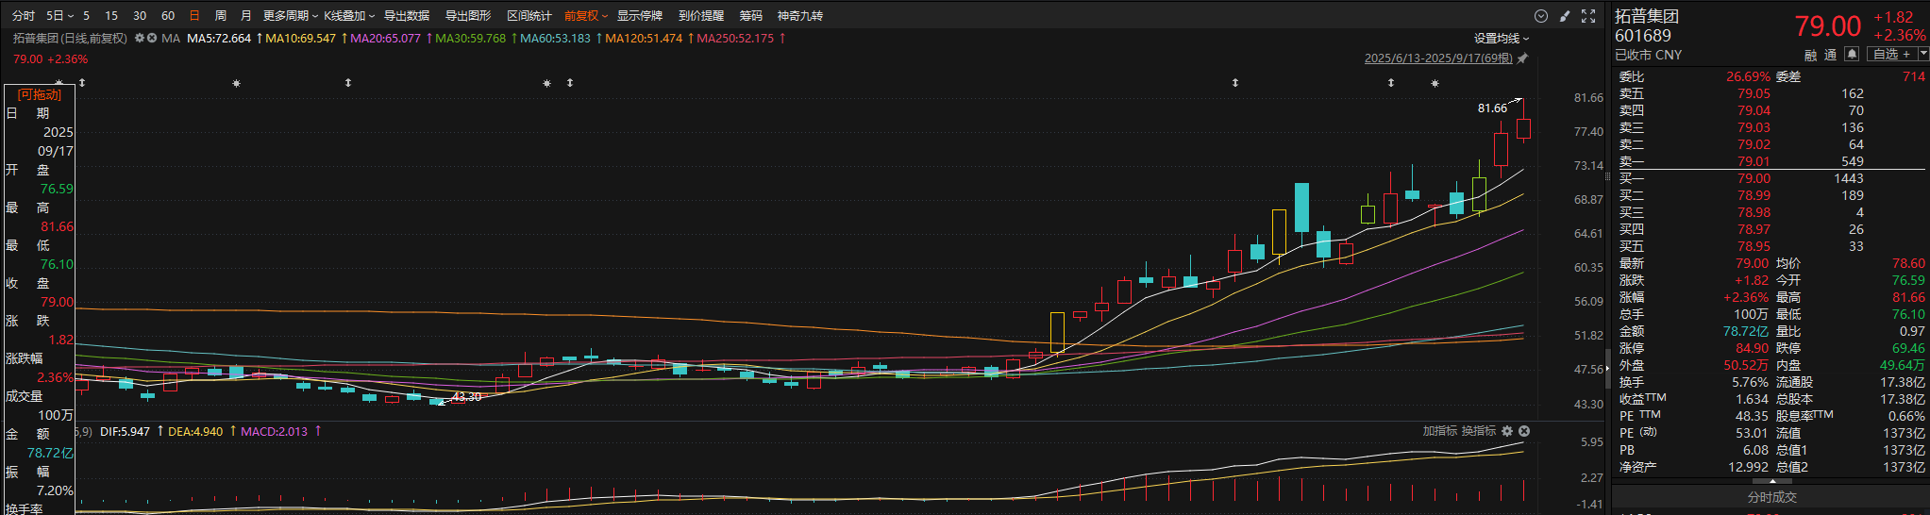
Task: Click the stock name 拓普集团 in quote panel
Action: pos(1647,16)
